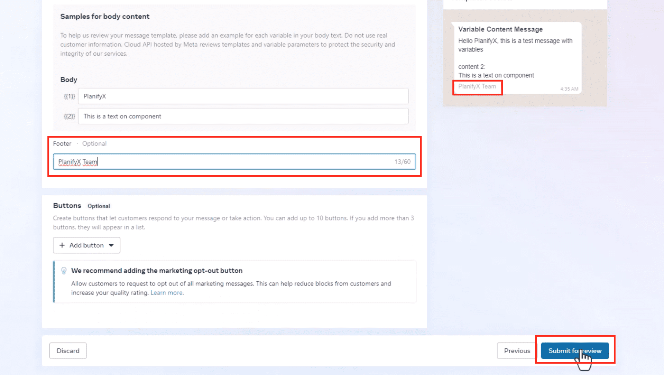Select PlanifyX Team footer in preview
This screenshot has height=375, width=664.
click(477, 86)
